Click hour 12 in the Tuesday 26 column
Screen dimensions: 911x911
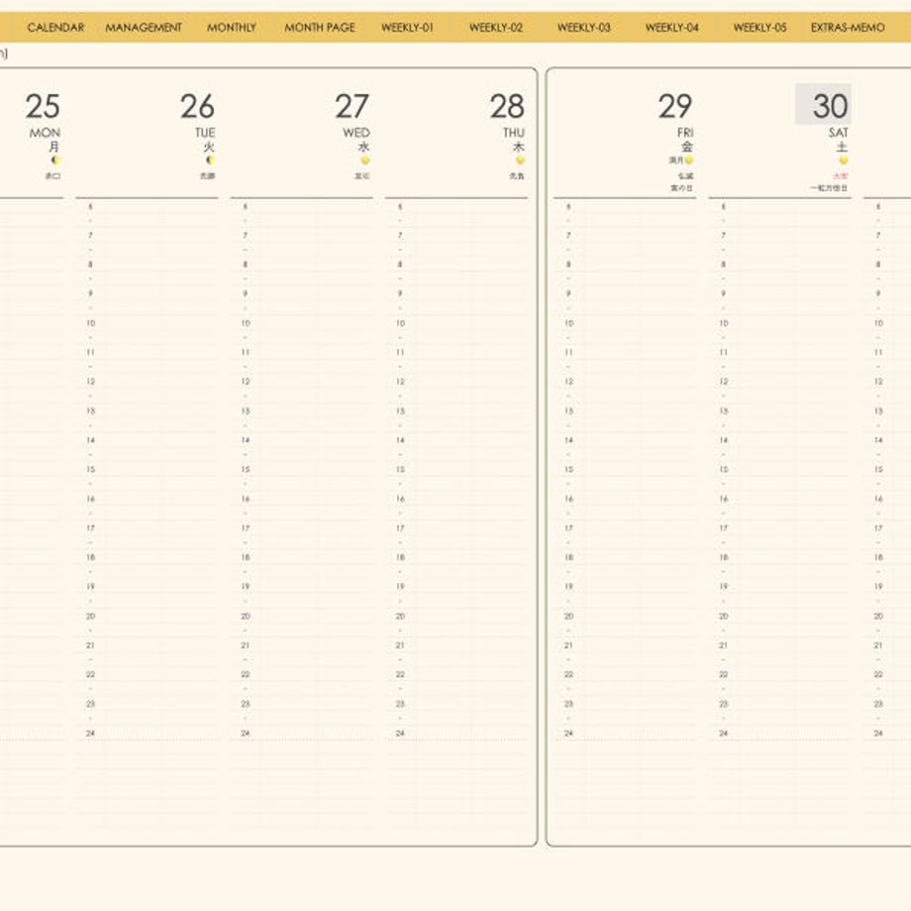(x=91, y=381)
